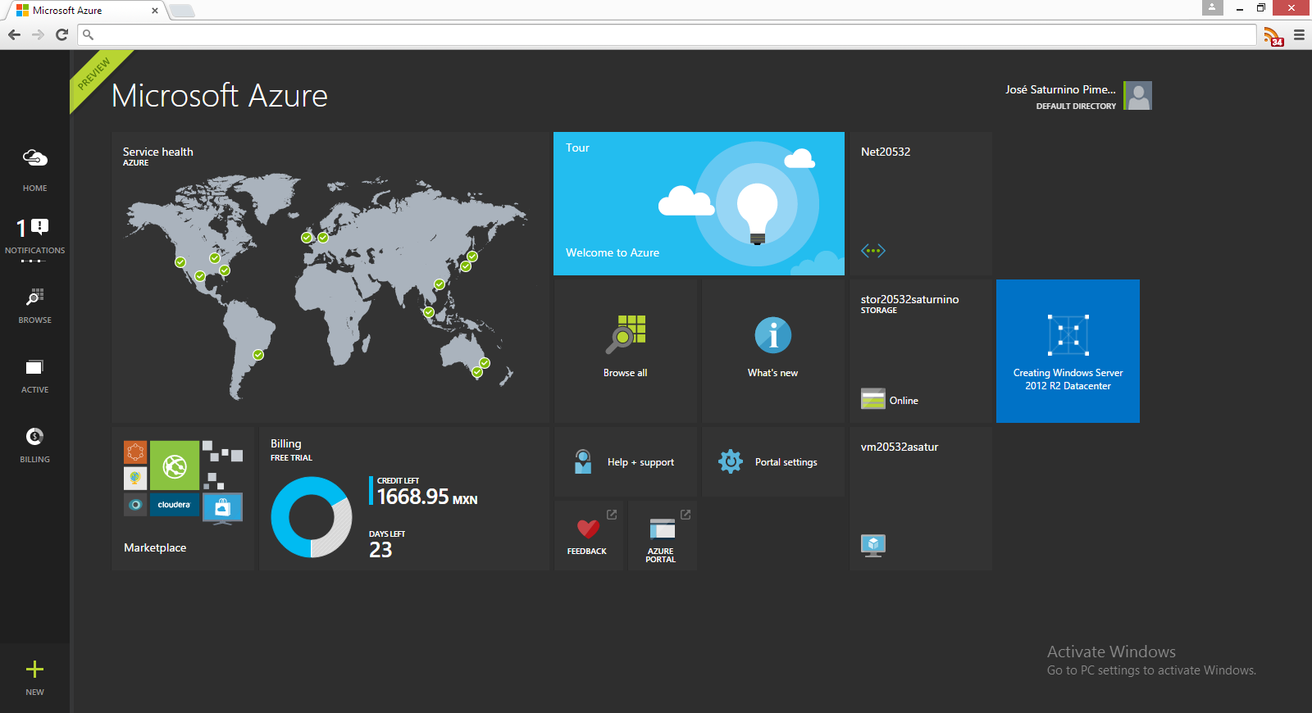Open the NOTIFICATIONS panel
This screenshot has height=713, width=1312.
34,238
